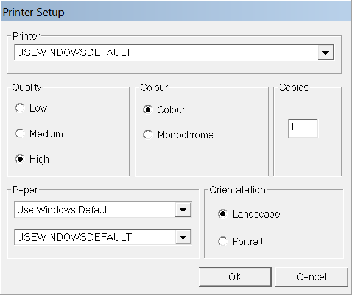This screenshot has height=295, width=352.
Task: Focus the Copies number input box
Action: click(303, 129)
